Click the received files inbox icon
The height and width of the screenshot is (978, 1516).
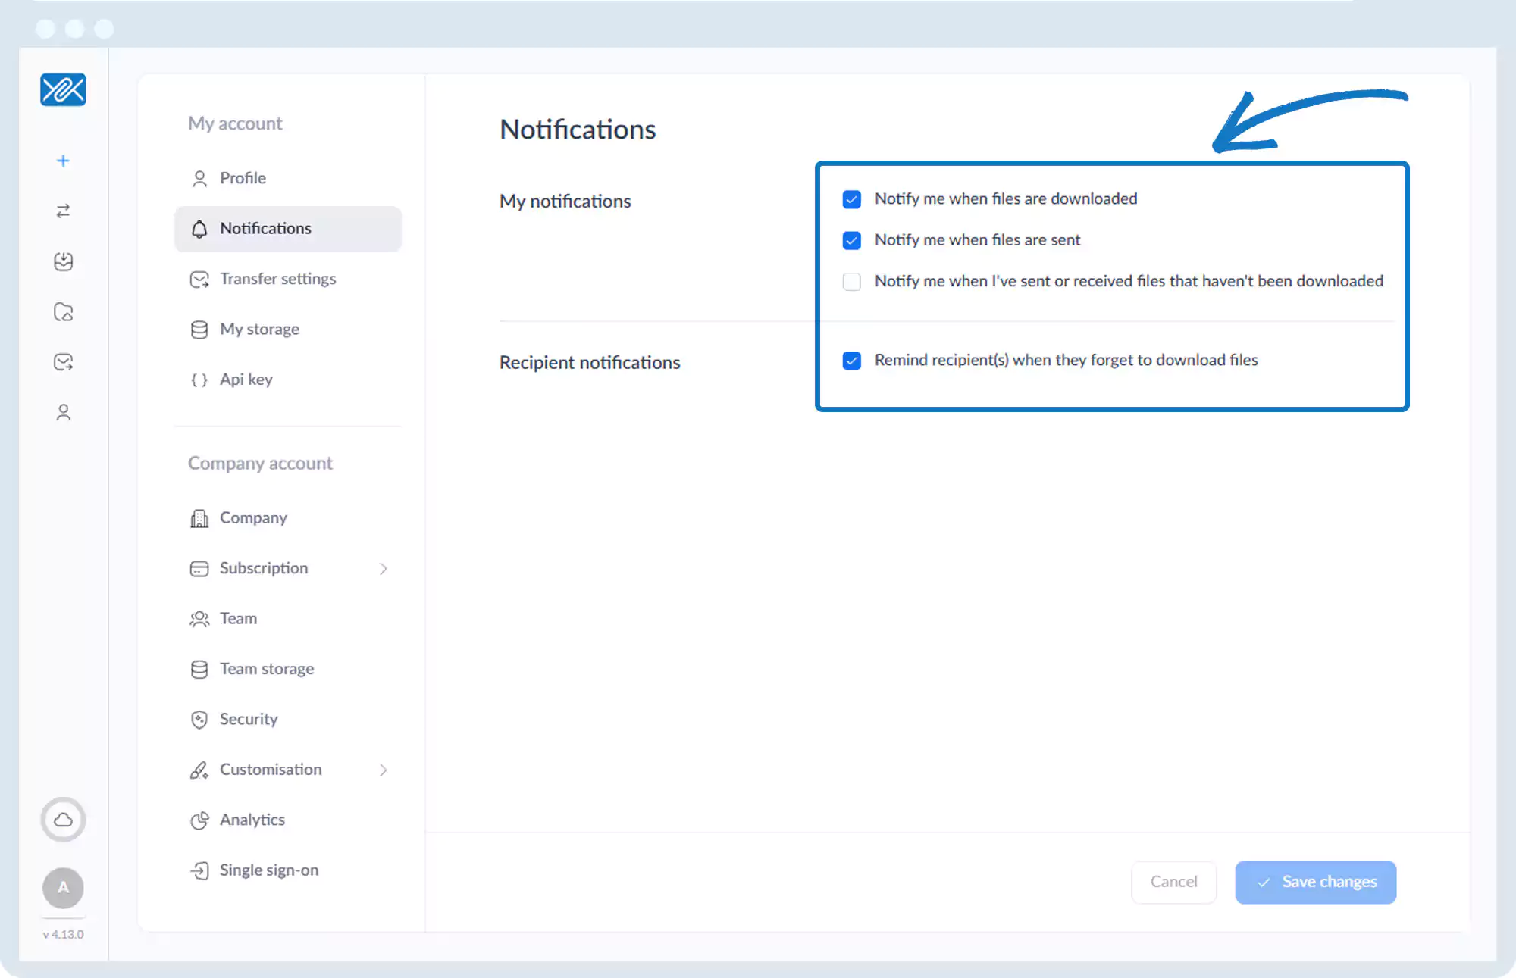click(64, 261)
